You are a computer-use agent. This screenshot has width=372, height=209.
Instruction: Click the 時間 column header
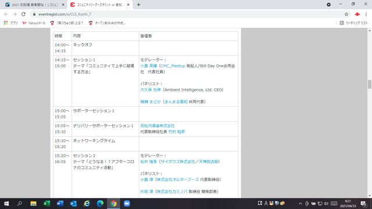(62, 36)
